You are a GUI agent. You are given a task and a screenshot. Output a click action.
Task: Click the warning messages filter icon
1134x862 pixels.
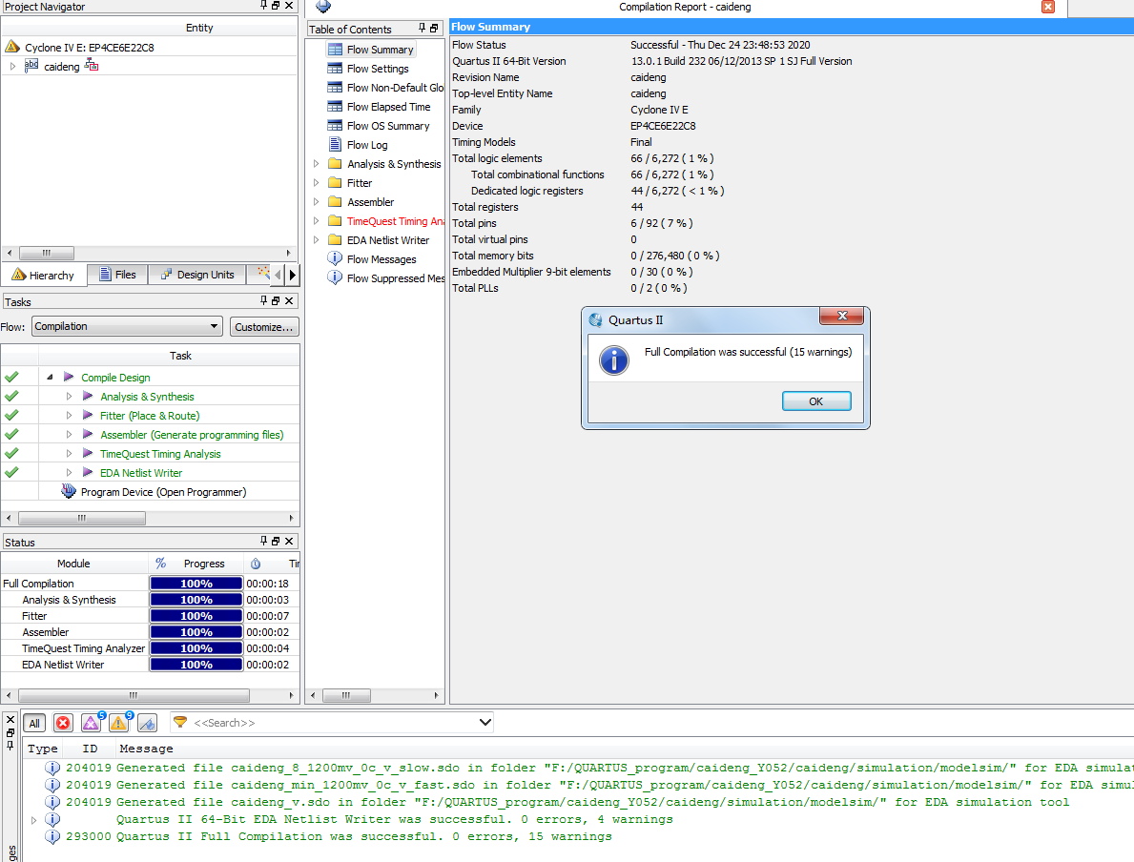118,724
